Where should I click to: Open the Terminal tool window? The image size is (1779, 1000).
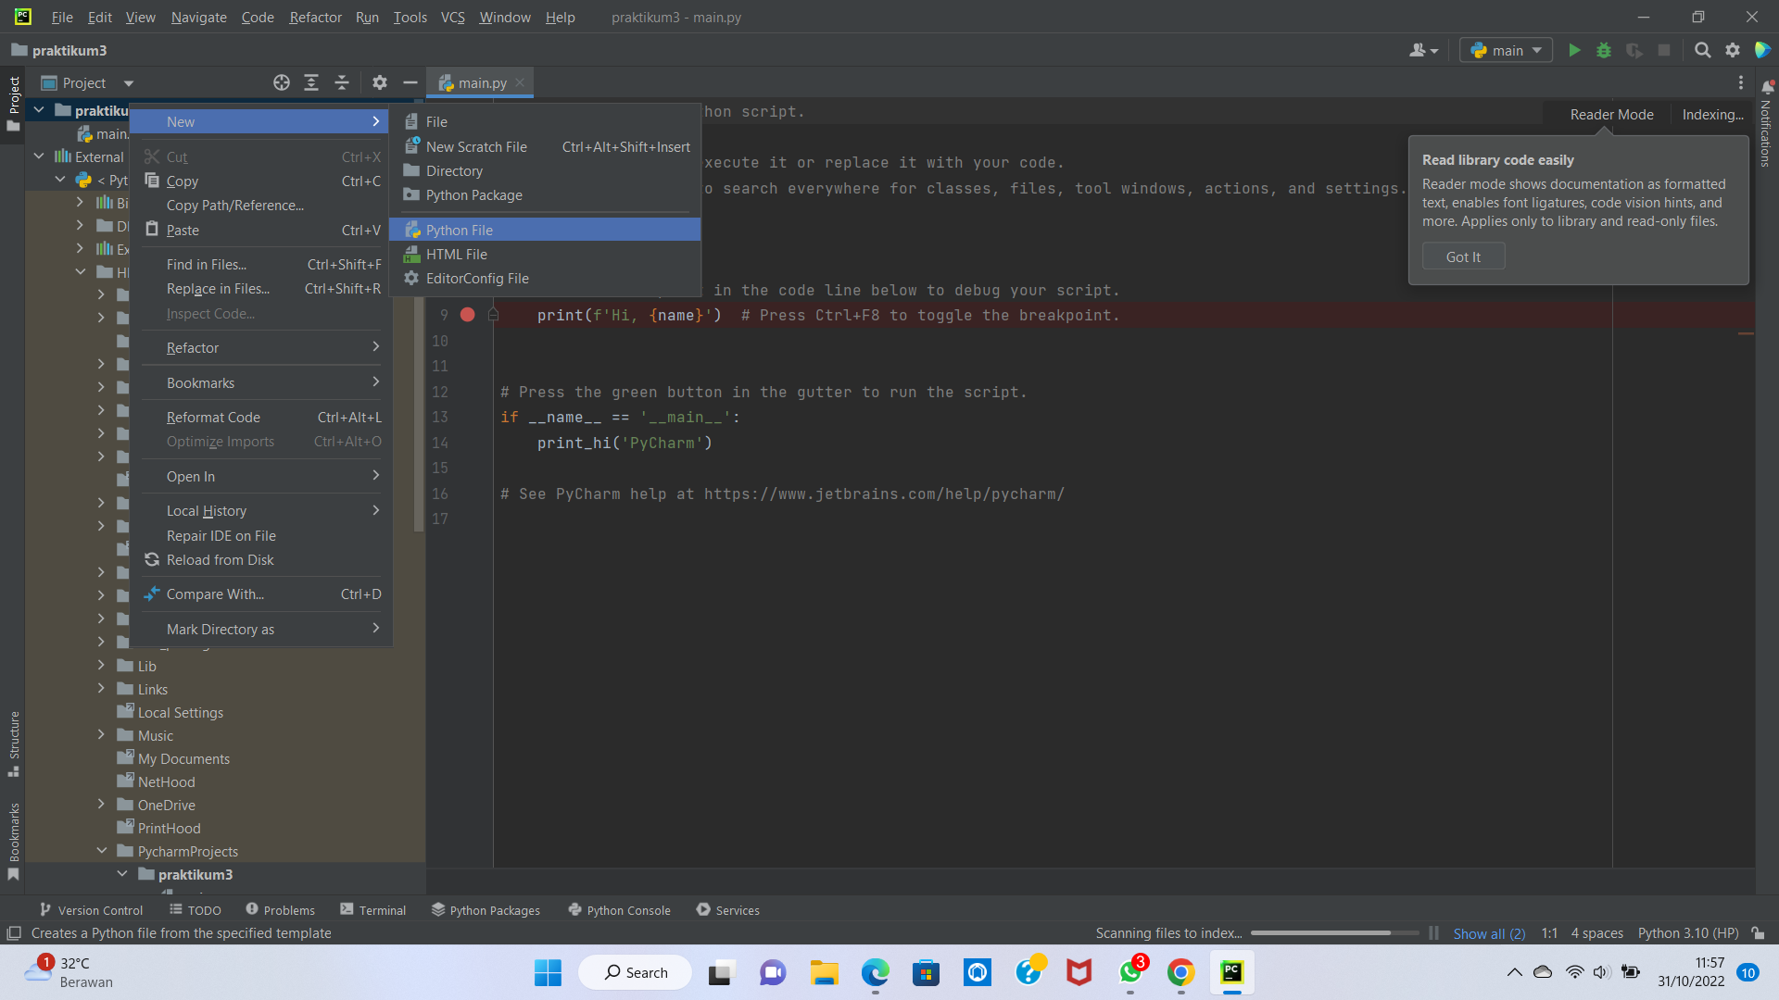pyautogui.click(x=373, y=910)
